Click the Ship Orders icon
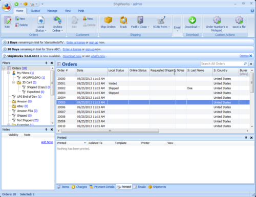The width and height of the screenshot is (256, 197). point(108,22)
